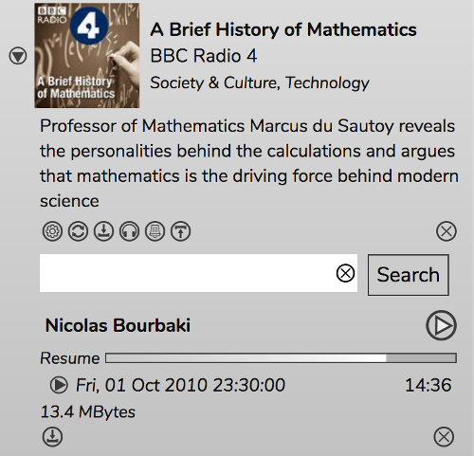Focus the episode search text box

click(x=198, y=273)
